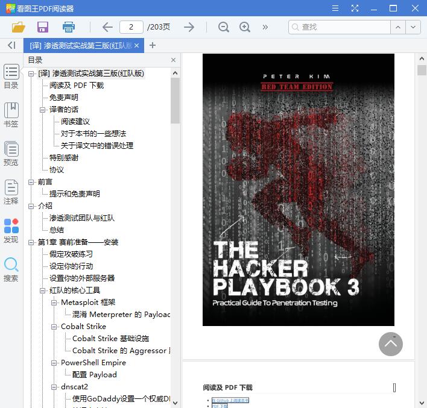Open 设定你的行动 in the outline
Image resolution: width=427 pixels, height=408 pixels.
[x=71, y=266]
